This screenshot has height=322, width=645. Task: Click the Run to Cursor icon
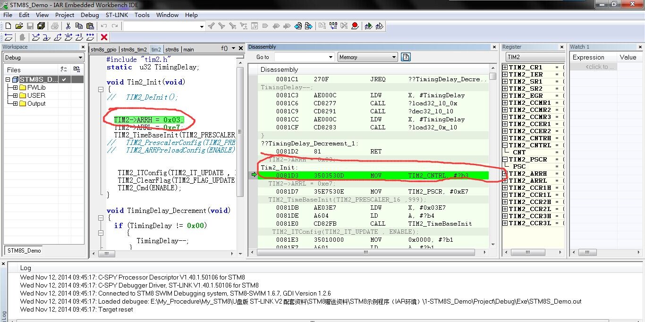pyautogui.click(x=79, y=37)
